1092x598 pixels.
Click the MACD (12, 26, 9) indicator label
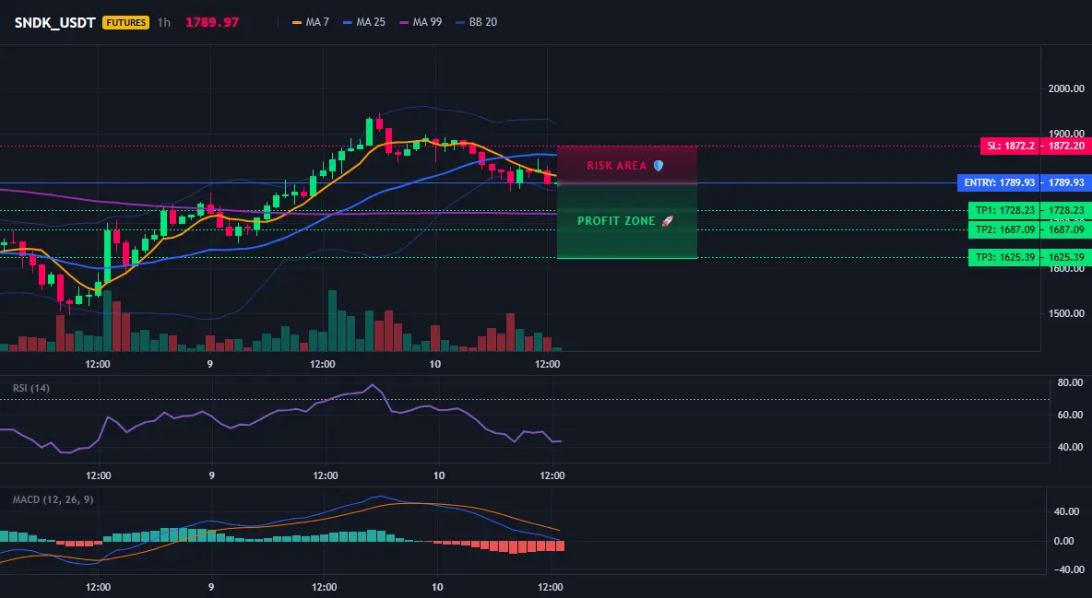pos(53,499)
